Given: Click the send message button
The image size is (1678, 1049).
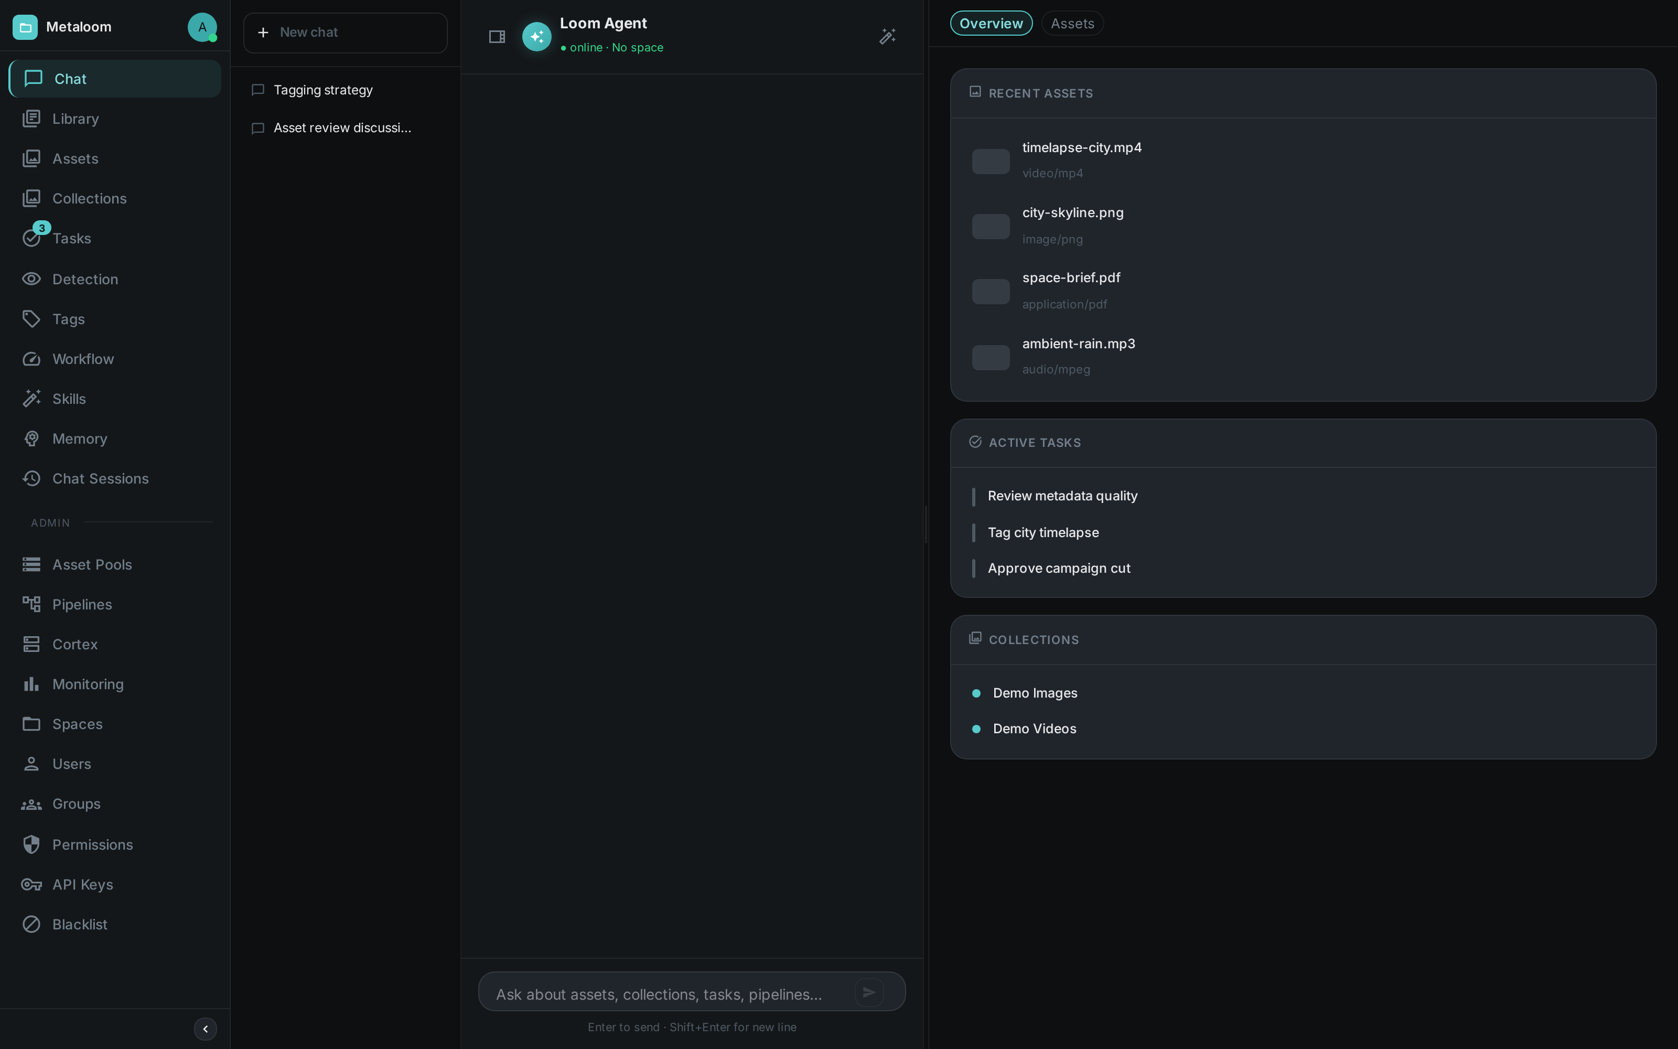Looking at the screenshot, I should (869, 992).
